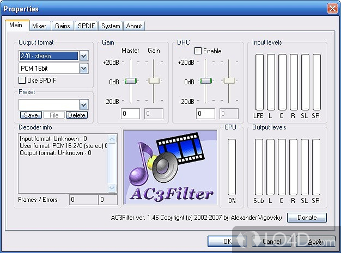Click the Donate button

click(x=307, y=218)
